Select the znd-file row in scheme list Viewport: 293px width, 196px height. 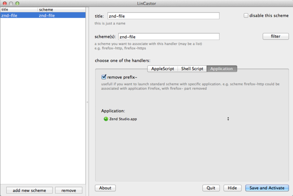(x=43, y=15)
